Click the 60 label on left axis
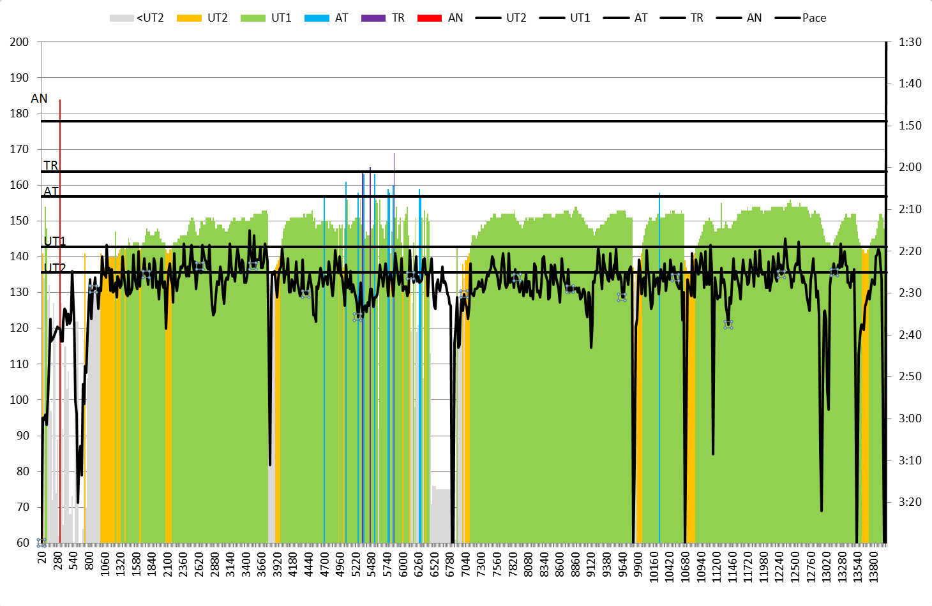Viewport: 932px width, 606px height. click(22, 543)
